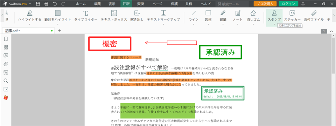Expand the スタンプ dropdown arrow

274,24
